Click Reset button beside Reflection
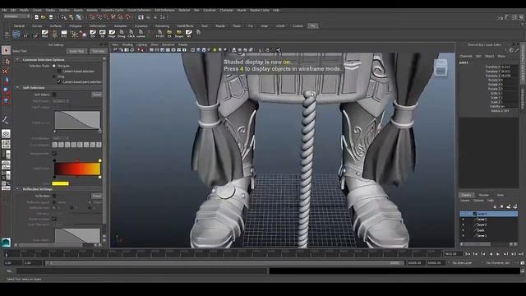This screenshot has height=296, width=526. coord(97,196)
